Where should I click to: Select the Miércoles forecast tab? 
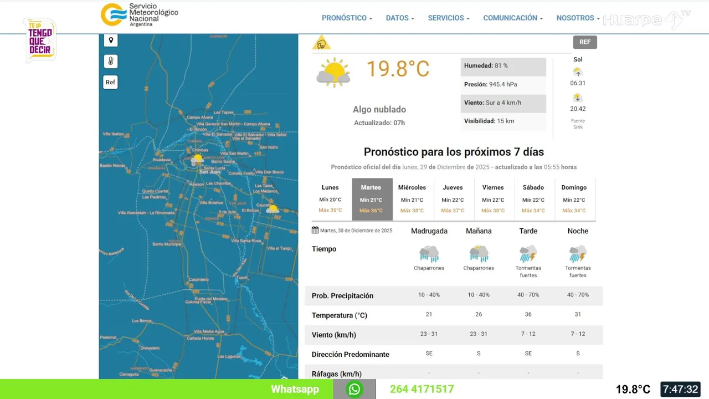click(412, 199)
